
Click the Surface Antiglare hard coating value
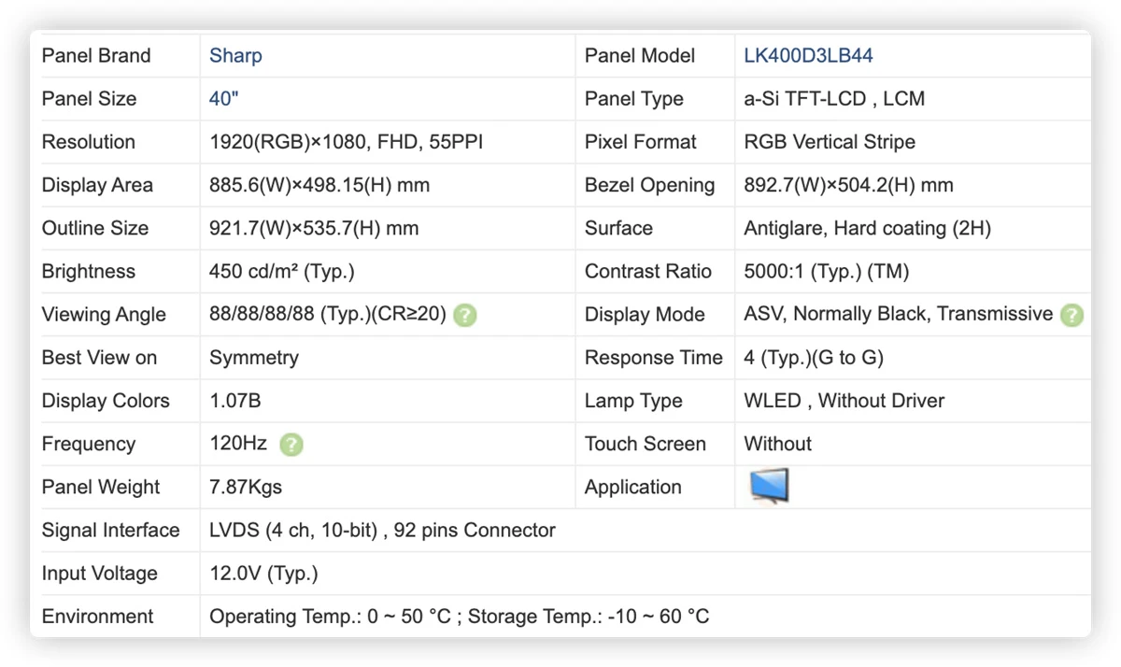[867, 228]
